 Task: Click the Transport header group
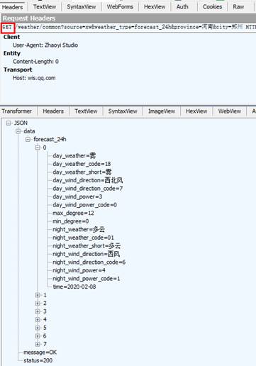point(18,70)
